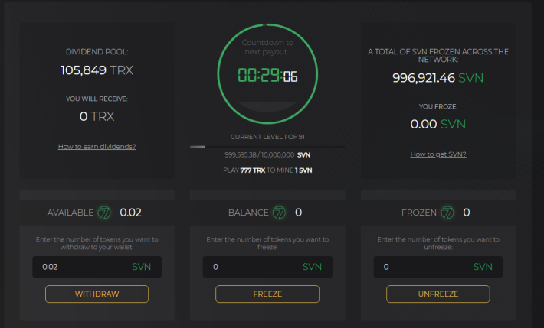The width and height of the screenshot is (544, 328).
Task: Open the 'How to earn dividends?' link
Action: (97, 147)
